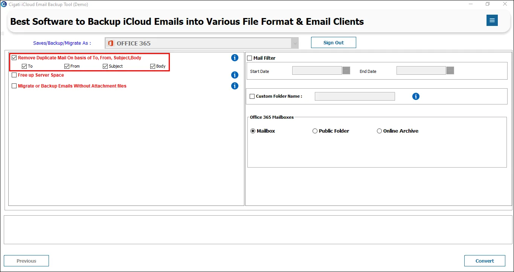Toggle the Subject checkbox
This screenshot has width=514, height=272.
[105, 66]
